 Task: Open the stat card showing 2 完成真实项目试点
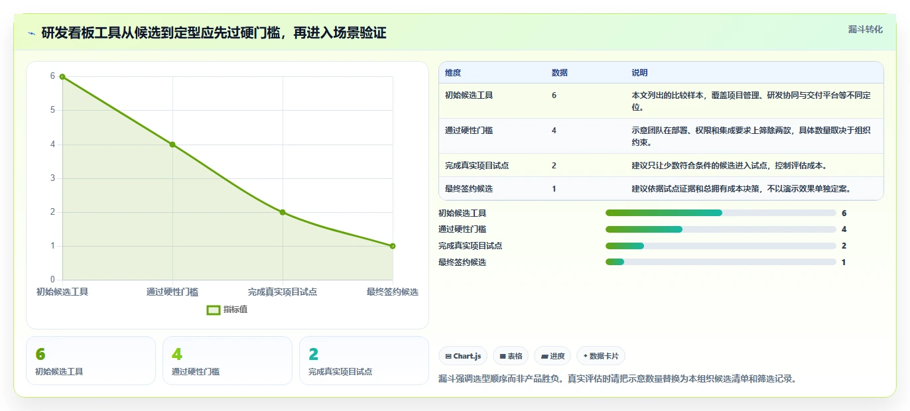point(364,361)
